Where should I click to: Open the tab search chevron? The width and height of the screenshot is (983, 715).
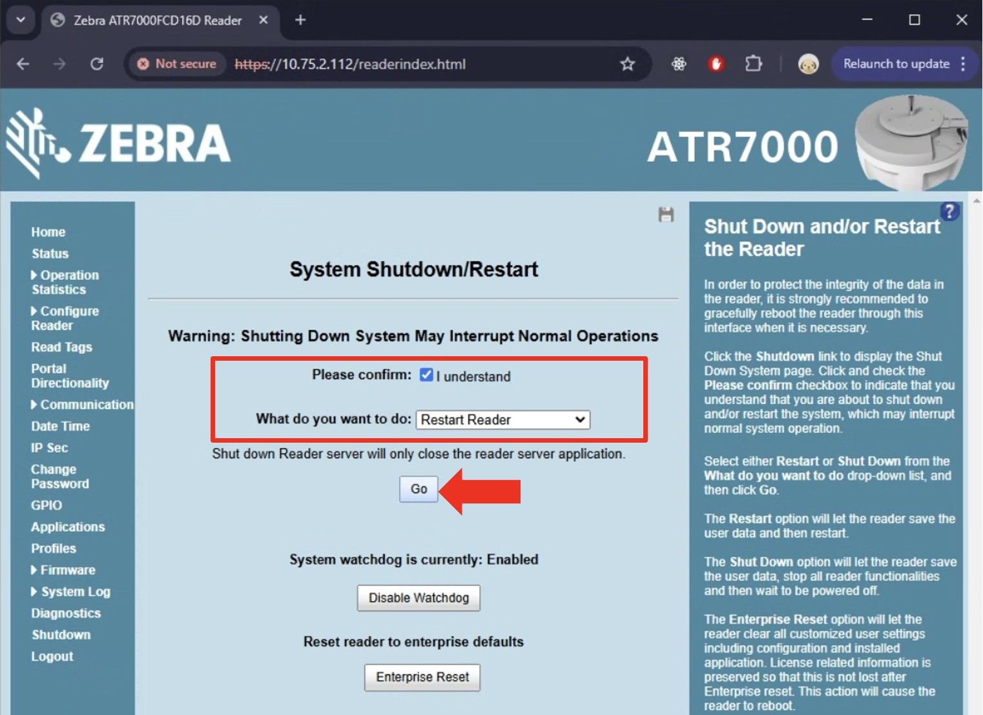[21, 20]
